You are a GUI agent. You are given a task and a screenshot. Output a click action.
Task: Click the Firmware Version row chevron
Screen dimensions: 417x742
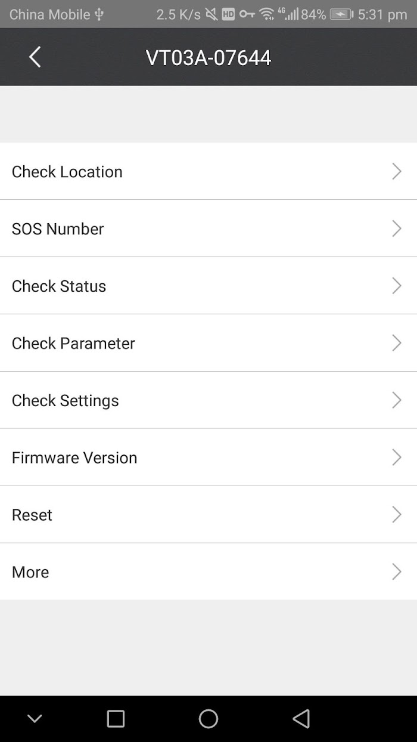tap(397, 457)
